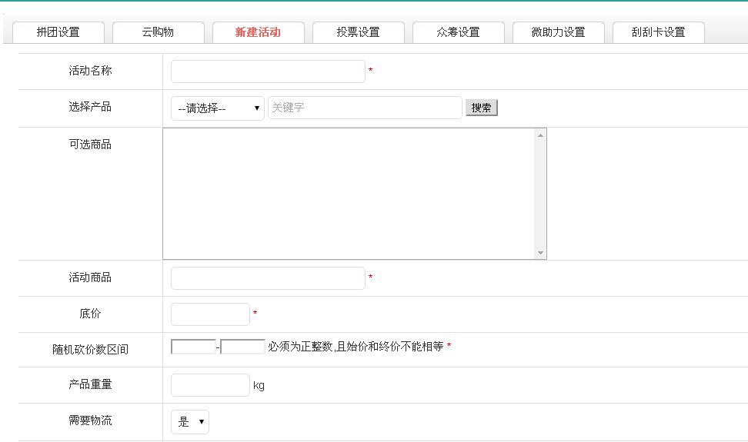This screenshot has height=442, width=748.
Task: Click the 活动商品 input field
Action: pyautogui.click(x=268, y=278)
